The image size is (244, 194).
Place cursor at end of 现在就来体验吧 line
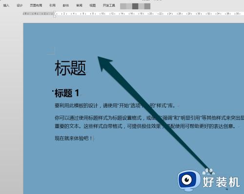(93, 138)
